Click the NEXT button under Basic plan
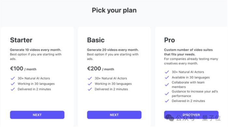The image size is (228, 127). (x=114, y=115)
